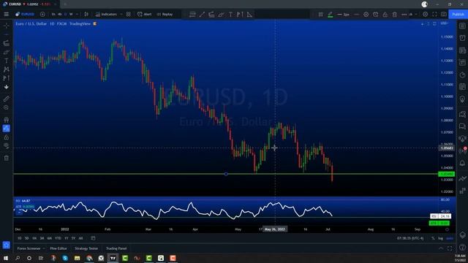Viewport: 468px width, 263px height.
Task: Open the time zone menu showing UTC-4
Action: tap(410, 238)
